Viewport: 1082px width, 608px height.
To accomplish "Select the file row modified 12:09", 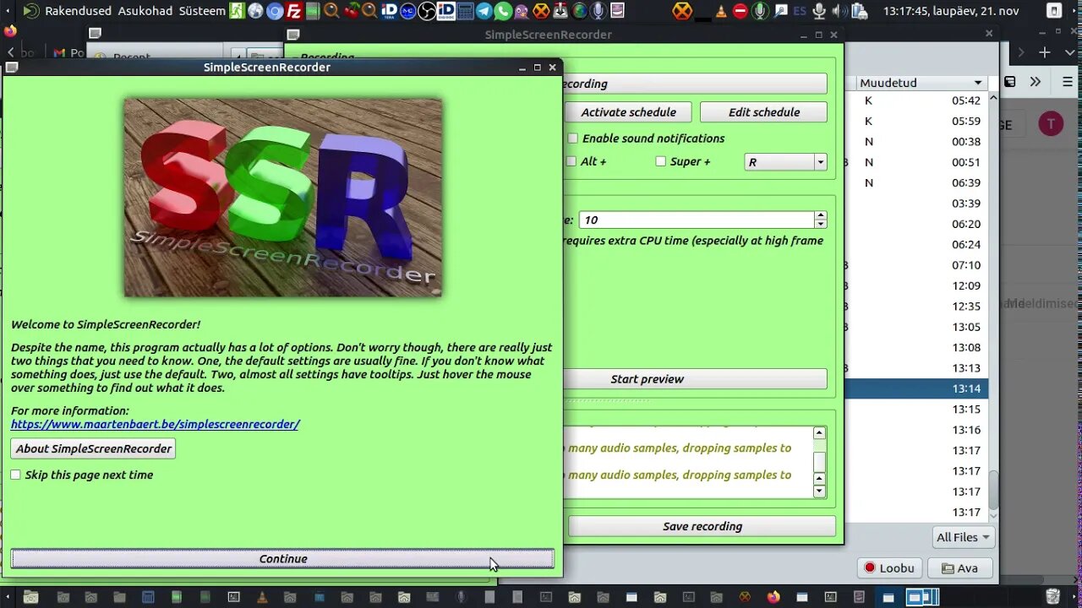I will pos(917,285).
